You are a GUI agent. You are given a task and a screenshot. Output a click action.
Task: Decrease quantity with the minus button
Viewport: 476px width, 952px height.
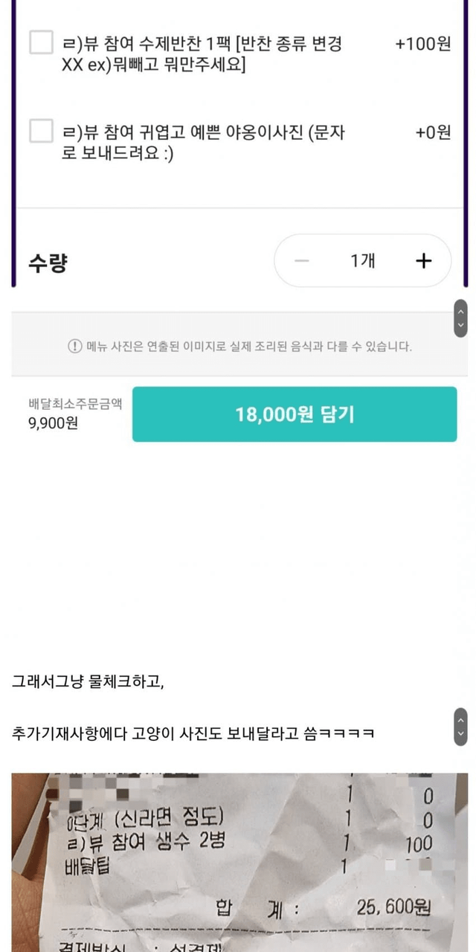tap(302, 260)
